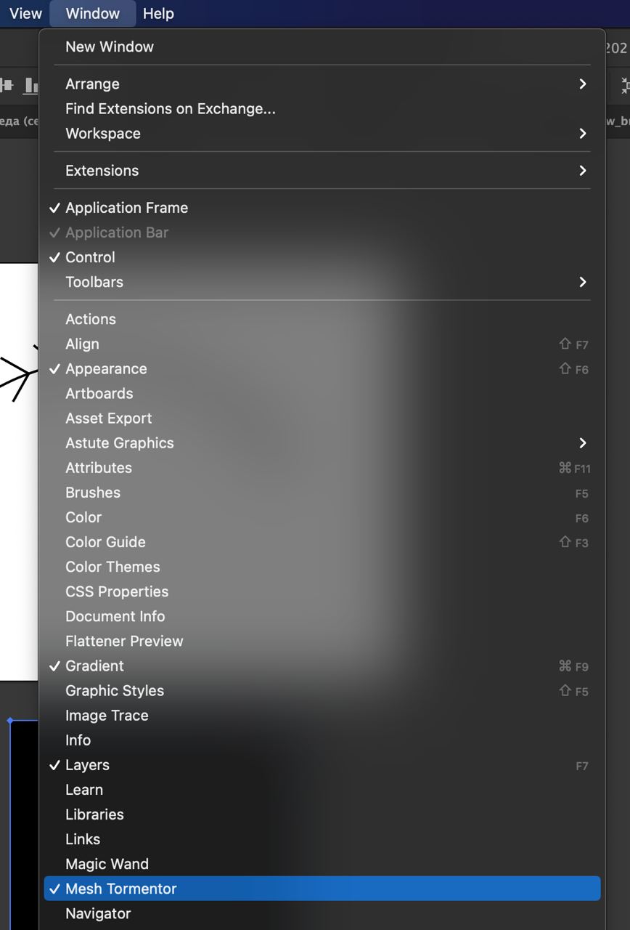Expand the Extensions submenu
Screen dimensions: 630x930
click(x=322, y=170)
